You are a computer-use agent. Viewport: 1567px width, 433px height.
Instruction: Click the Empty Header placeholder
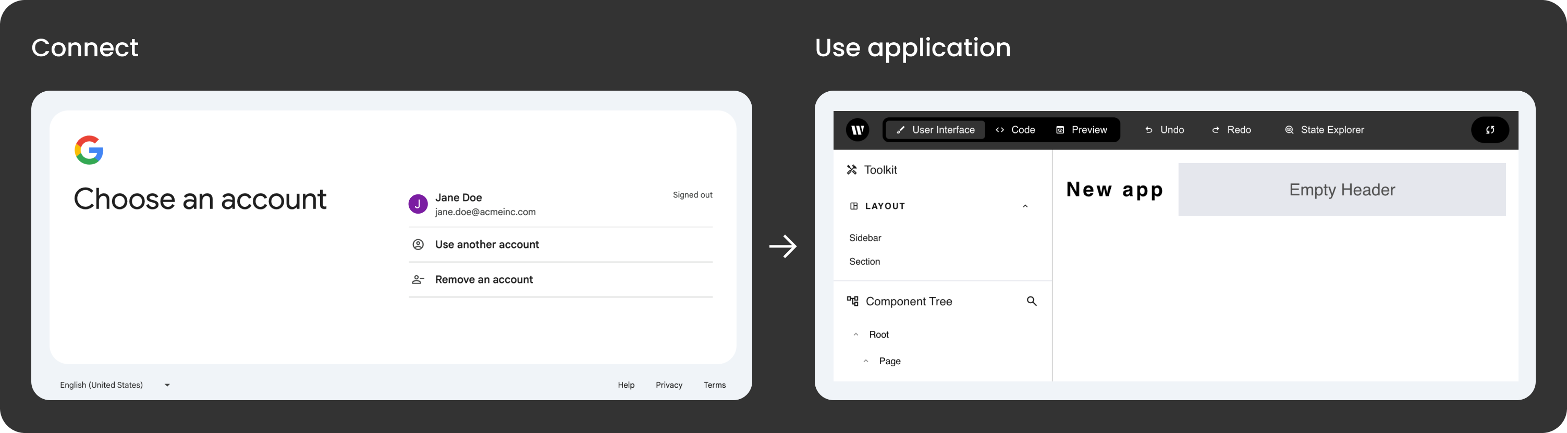[1341, 189]
